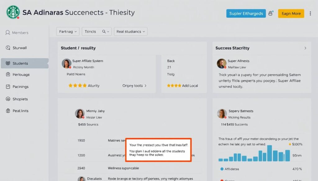Image resolution: width=318 pixels, height=181 pixels.
Task: Click the Paild Noens text
Action: point(76,74)
